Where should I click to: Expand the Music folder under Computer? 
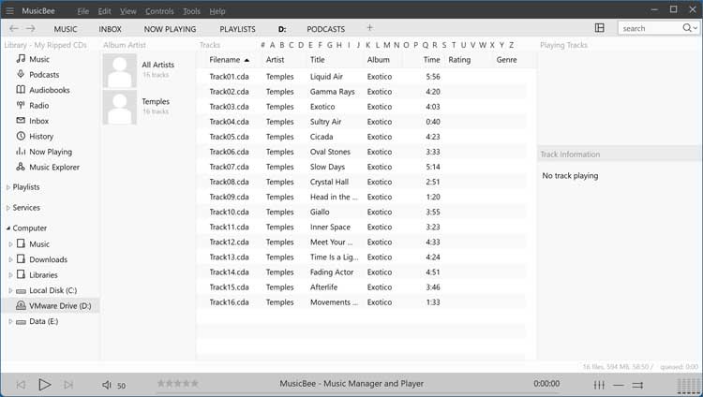point(10,244)
